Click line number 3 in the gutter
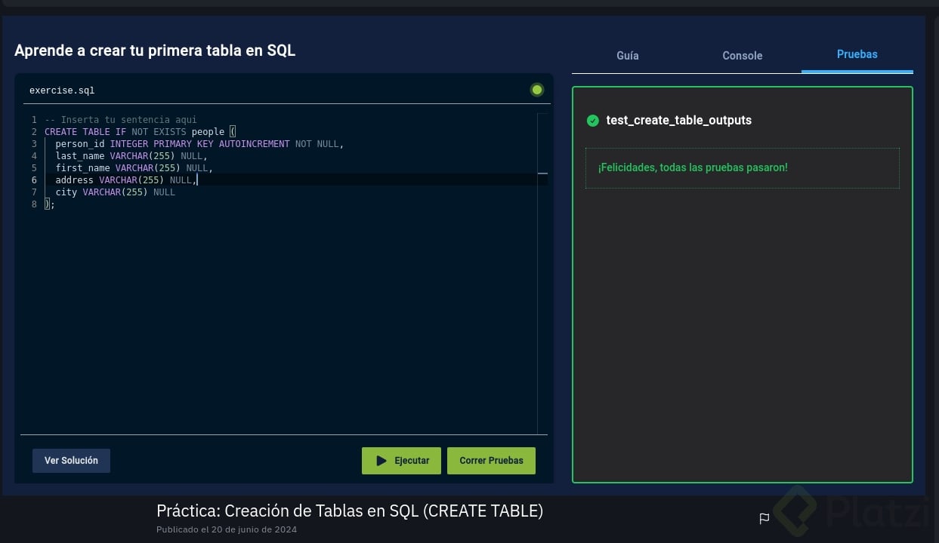Image resolution: width=939 pixels, height=543 pixels. [x=34, y=144]
